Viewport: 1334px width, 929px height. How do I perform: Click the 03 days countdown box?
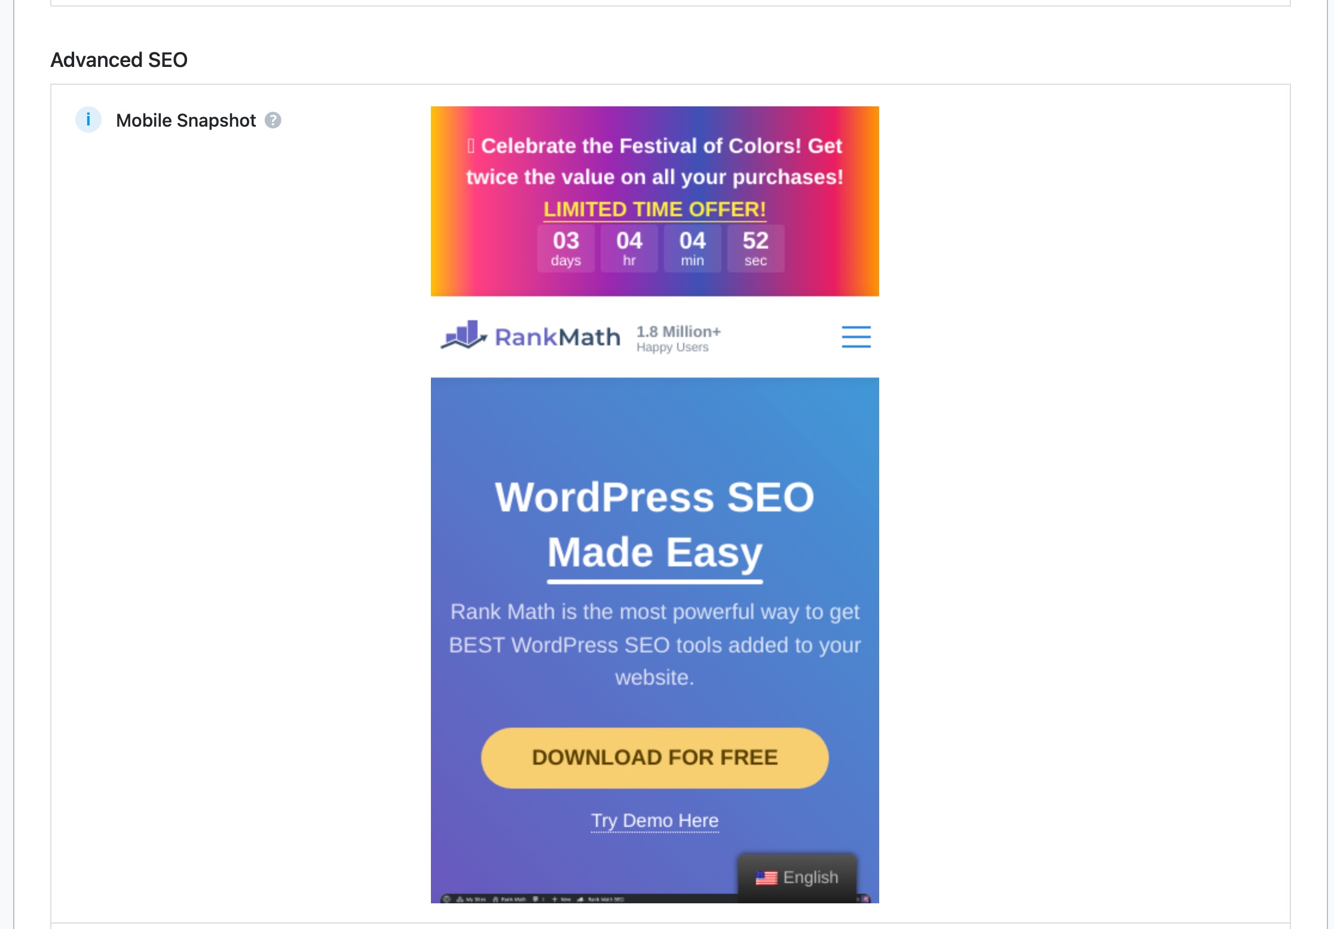coord(566,249)
